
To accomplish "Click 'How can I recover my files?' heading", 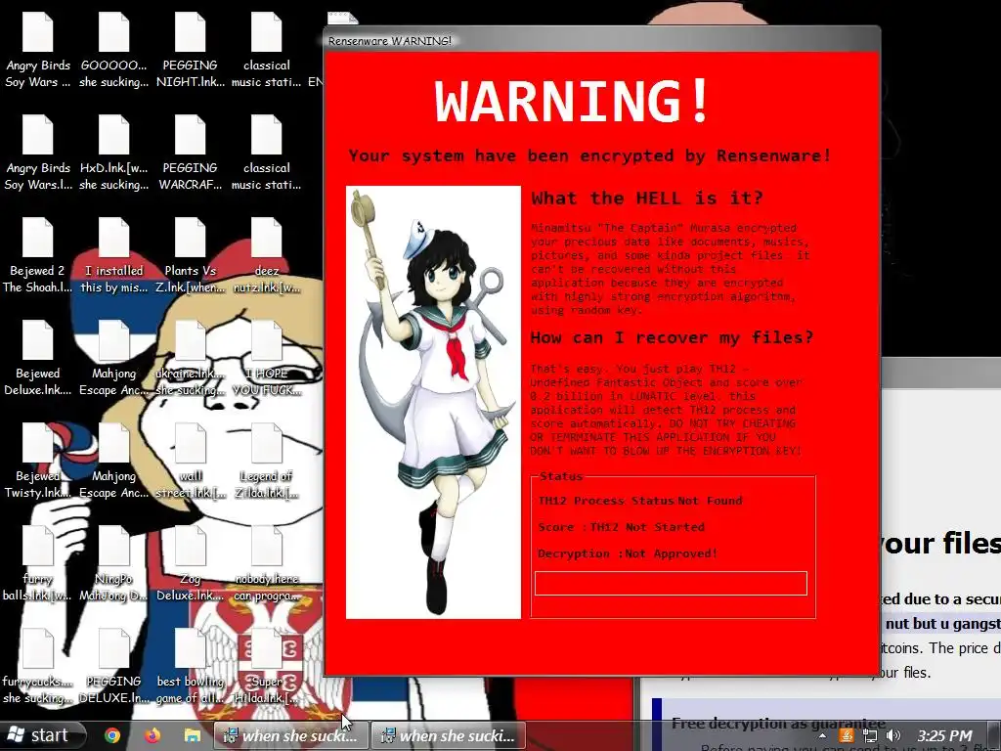I will click(673, 337).
